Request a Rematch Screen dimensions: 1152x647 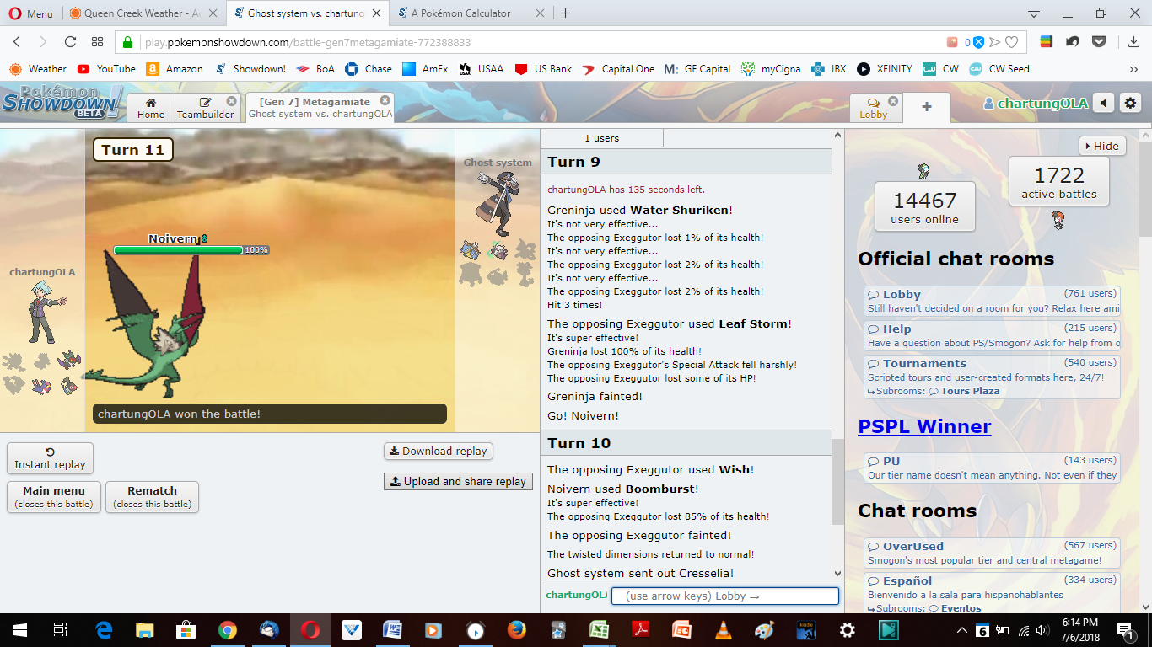[x=152, y=496]
